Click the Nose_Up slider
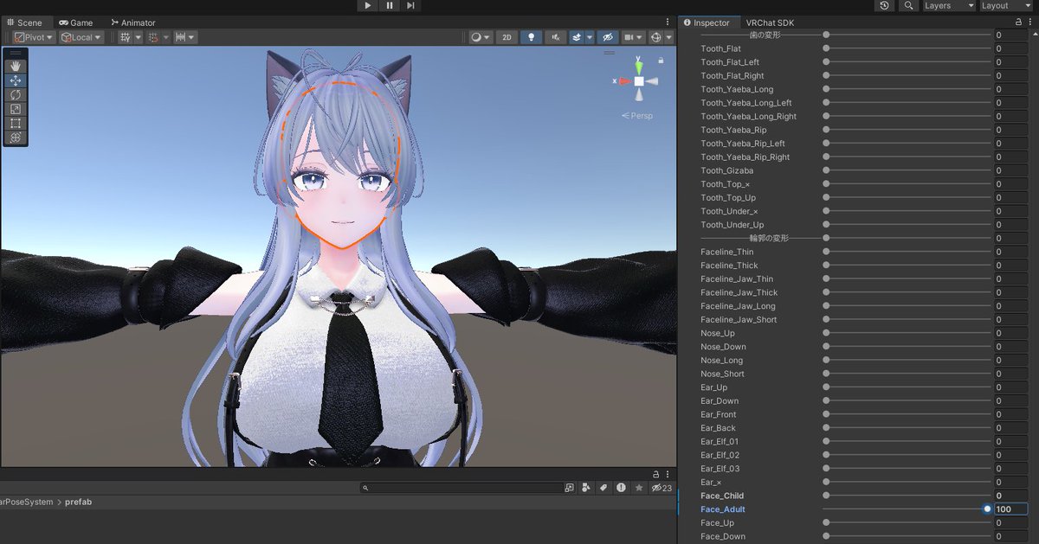Screen dimensions: 1039x544 [x=907, y=333]
